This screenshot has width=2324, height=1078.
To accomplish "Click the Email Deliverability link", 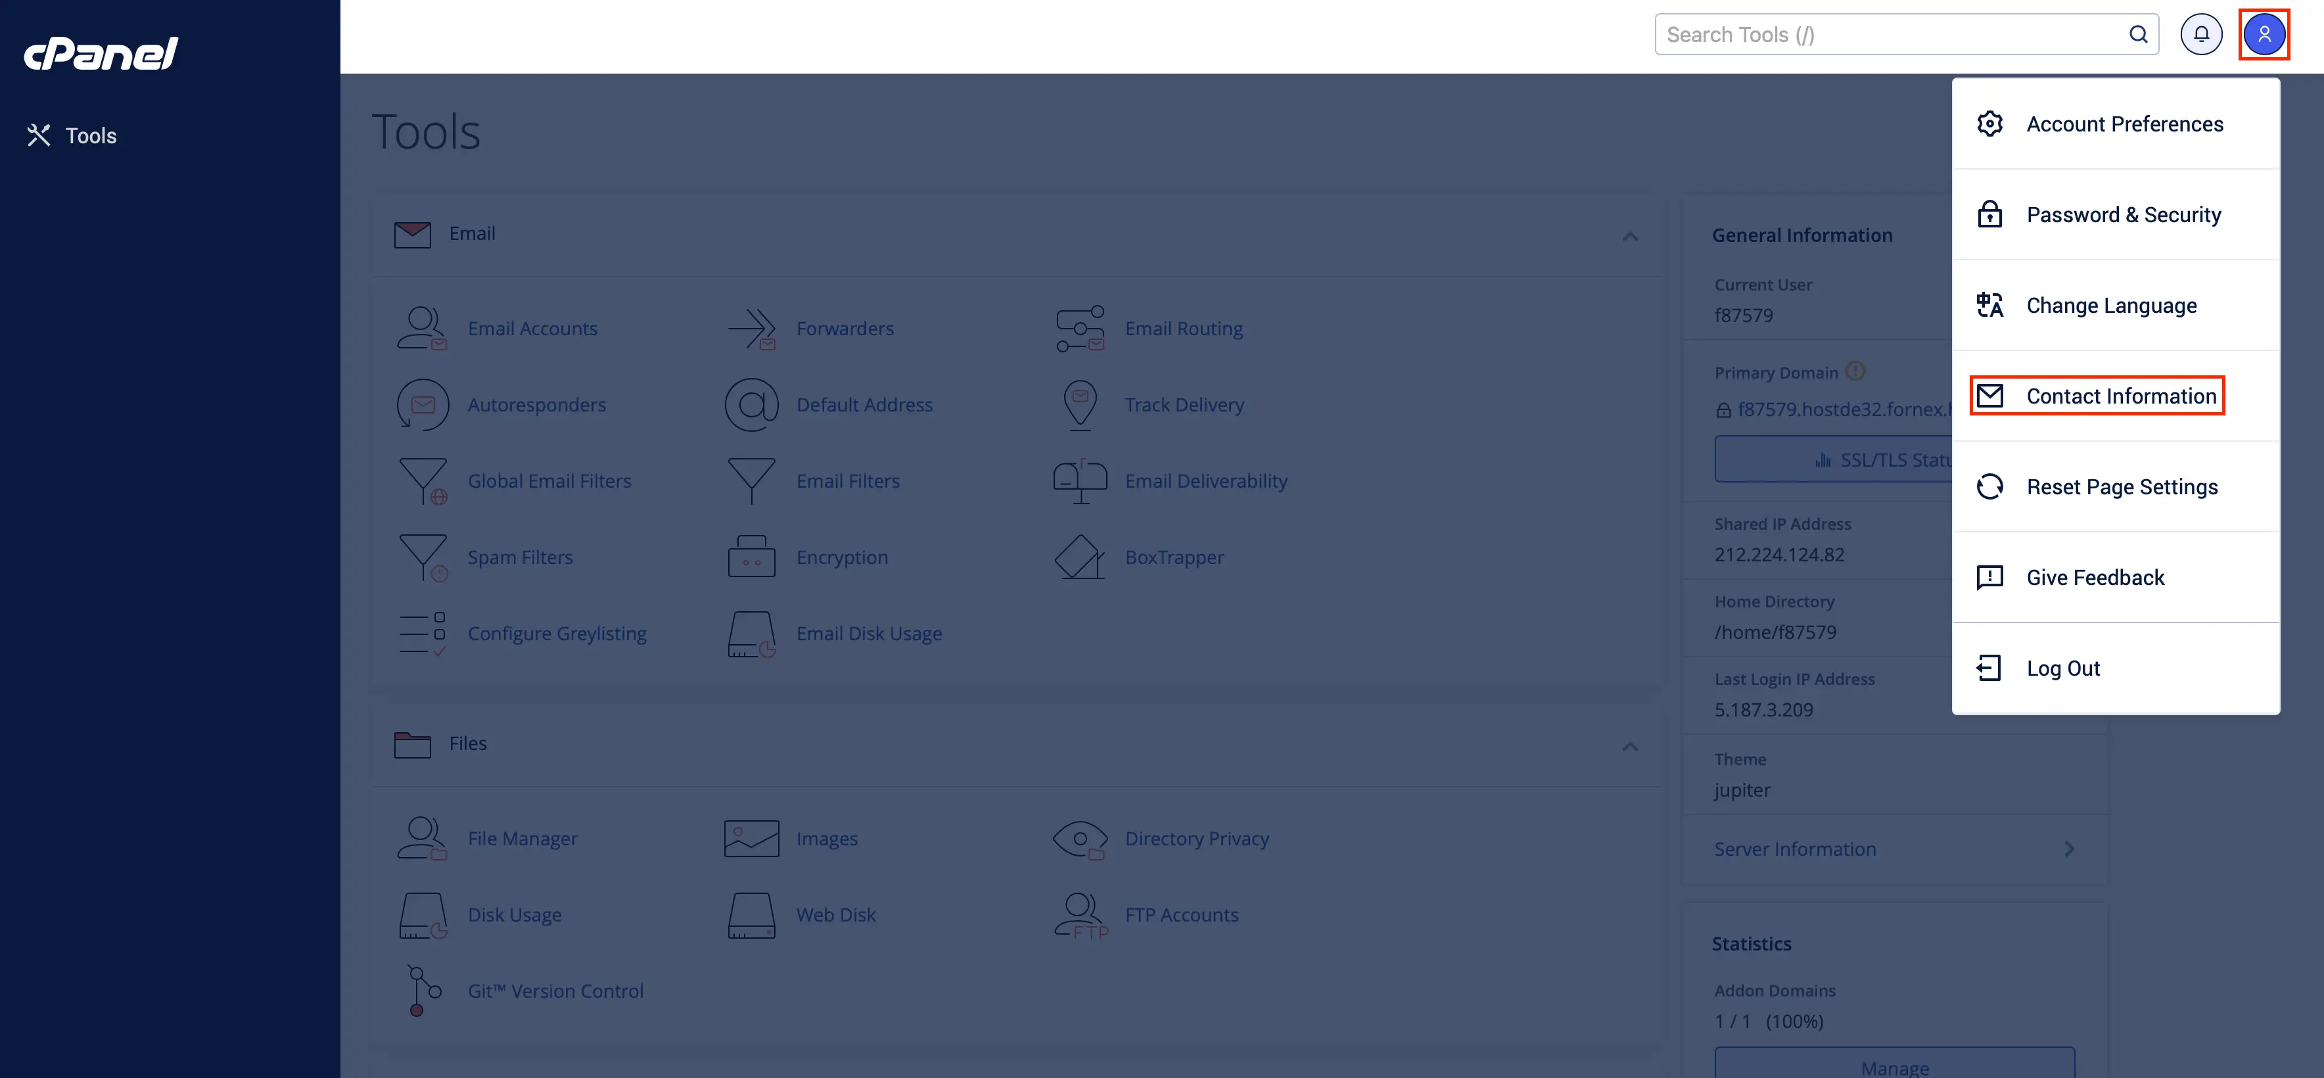I will point(1205,480).
